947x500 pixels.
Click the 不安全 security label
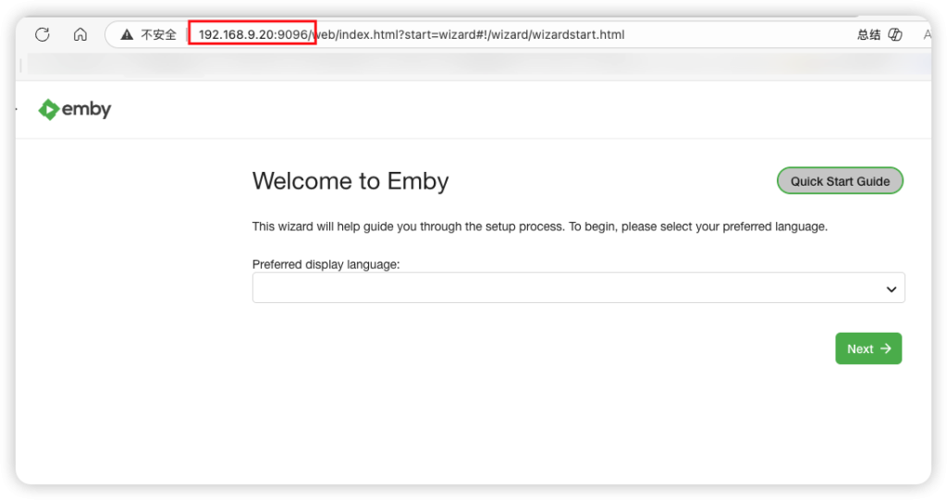click(x=159, y=34)
